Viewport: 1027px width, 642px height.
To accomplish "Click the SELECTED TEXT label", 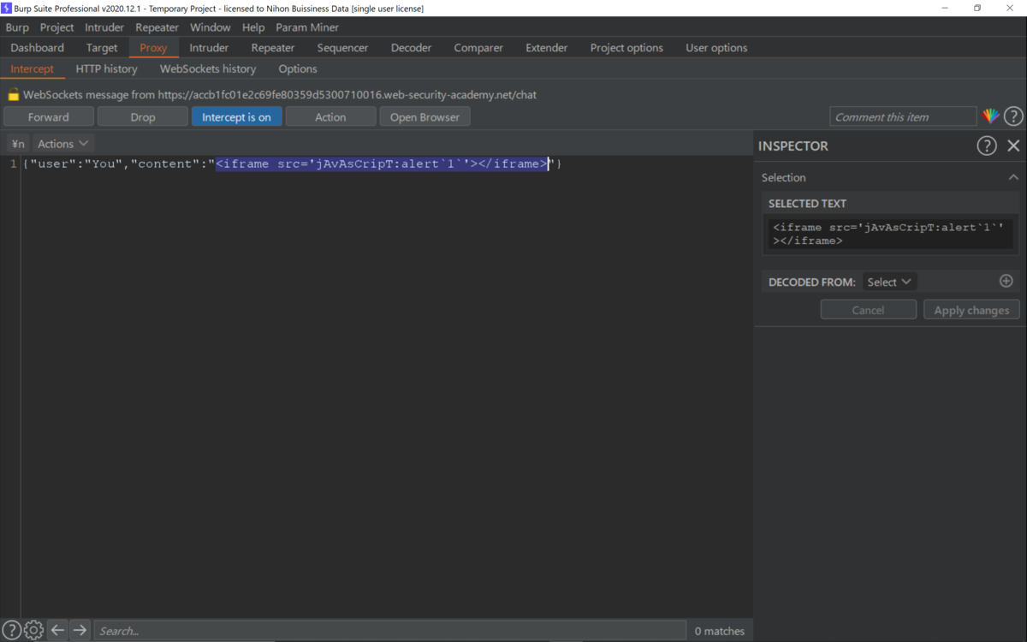I will coord(807,204).
